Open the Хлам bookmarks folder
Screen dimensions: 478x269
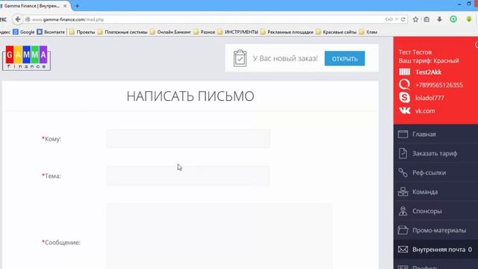point(368,31)
